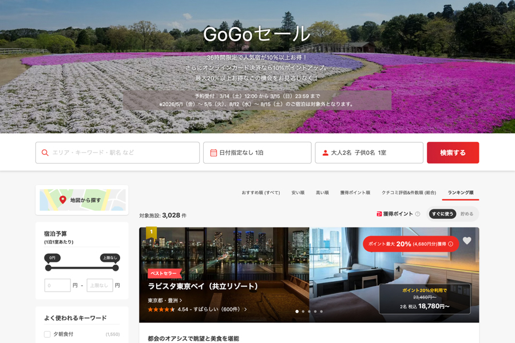Click the rank 1 badge on the hotel photo

point(151,233)
